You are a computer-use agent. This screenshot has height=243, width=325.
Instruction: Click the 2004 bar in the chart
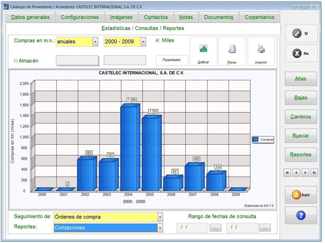(130, 147)
